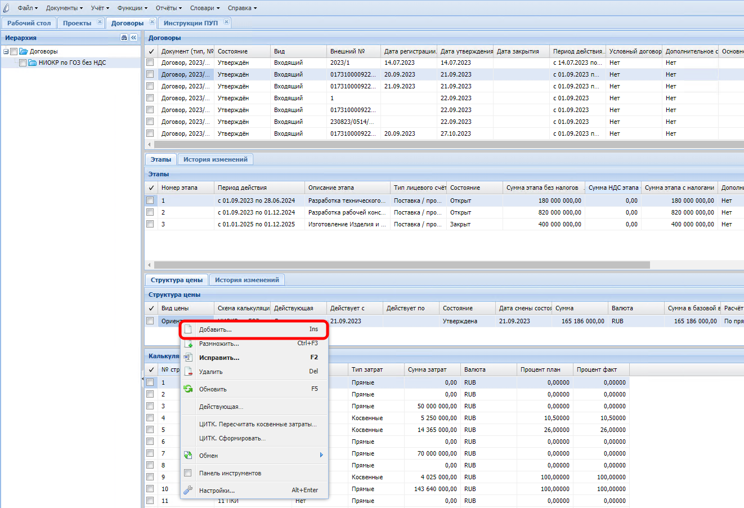The image size is (744, 508).
Task: Collapse the Иерархия panel with double-arrow icon
Action: [133, 38]
